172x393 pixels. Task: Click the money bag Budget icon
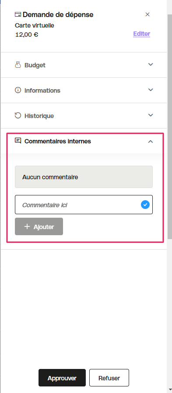(x=18, y=65)
